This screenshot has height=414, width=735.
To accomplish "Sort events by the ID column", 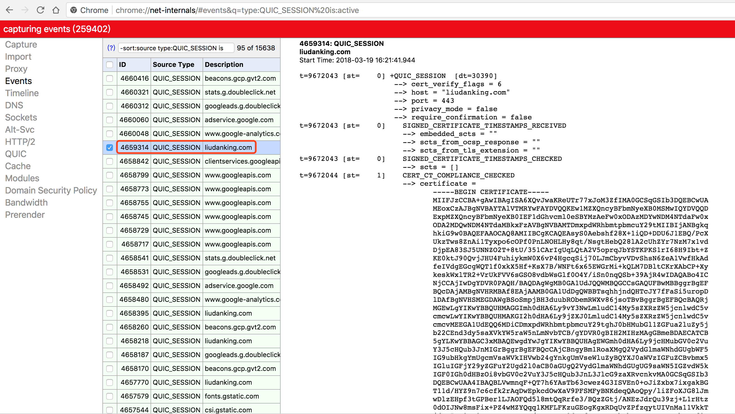I will (123, 65).
